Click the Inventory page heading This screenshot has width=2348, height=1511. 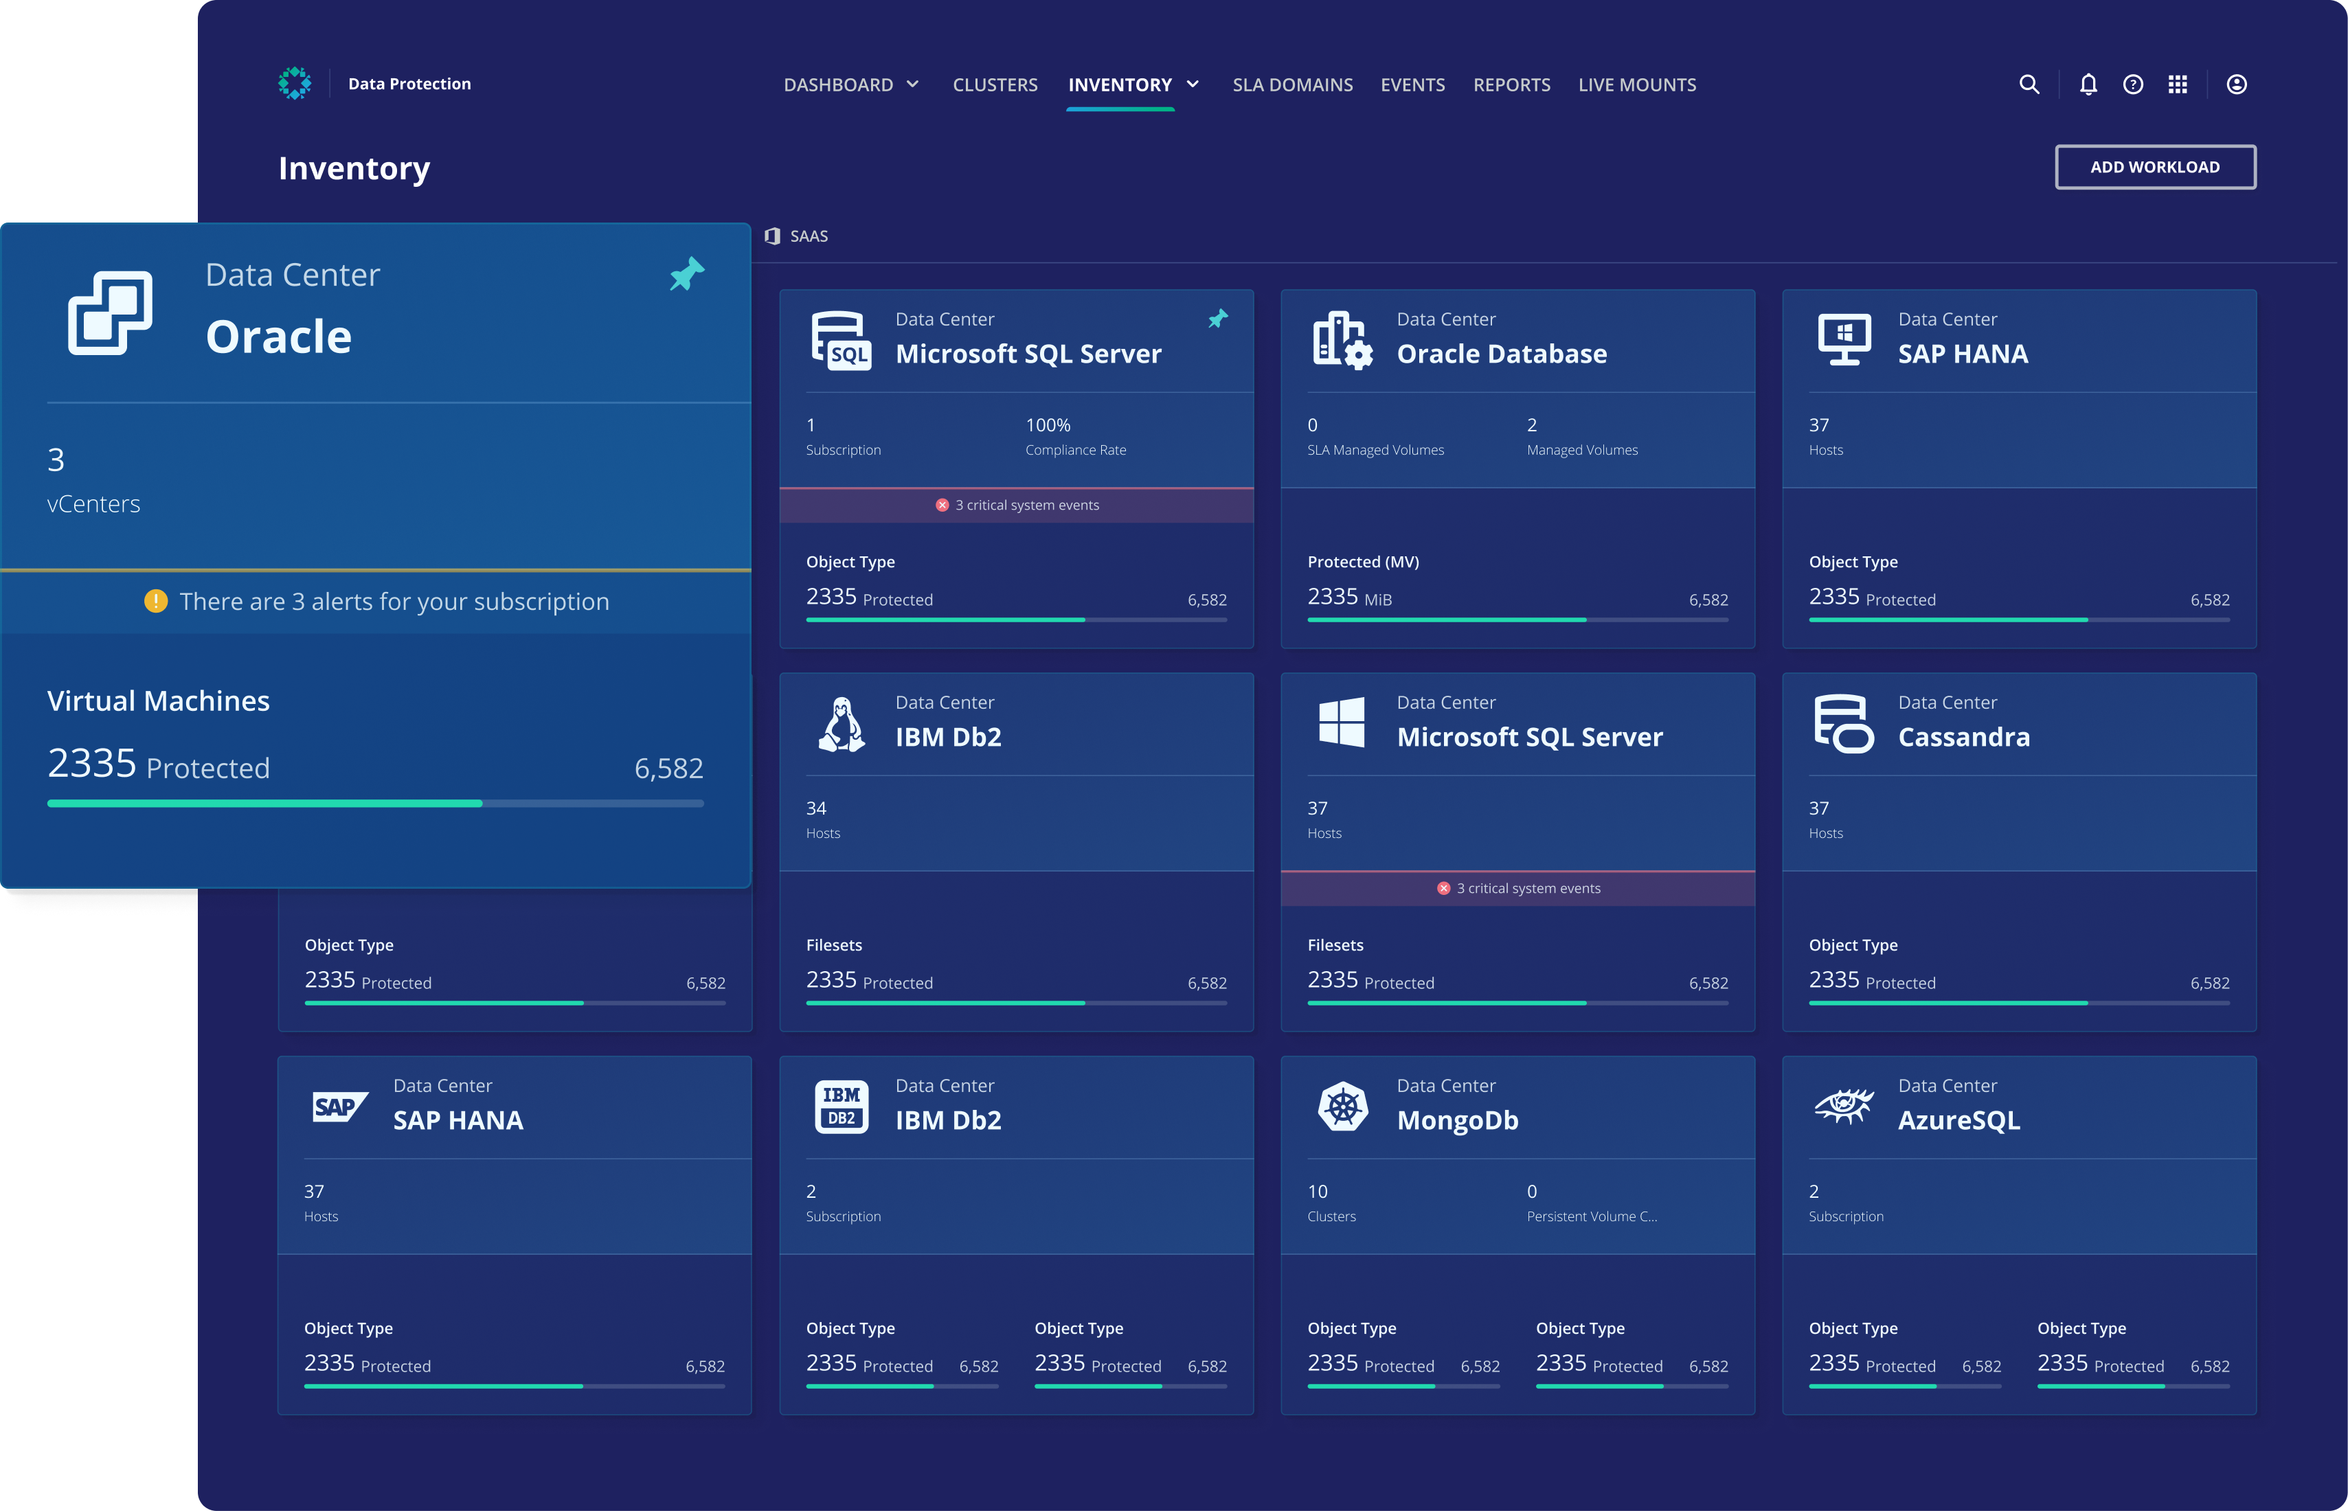pos(353,168)
